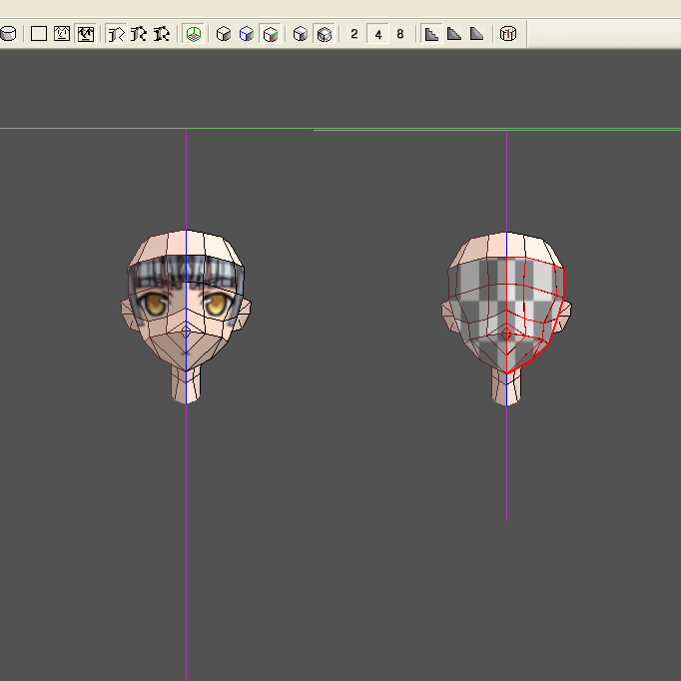Select the medium stair-step shading icon
681x681 pixels.
coord(454,34)
